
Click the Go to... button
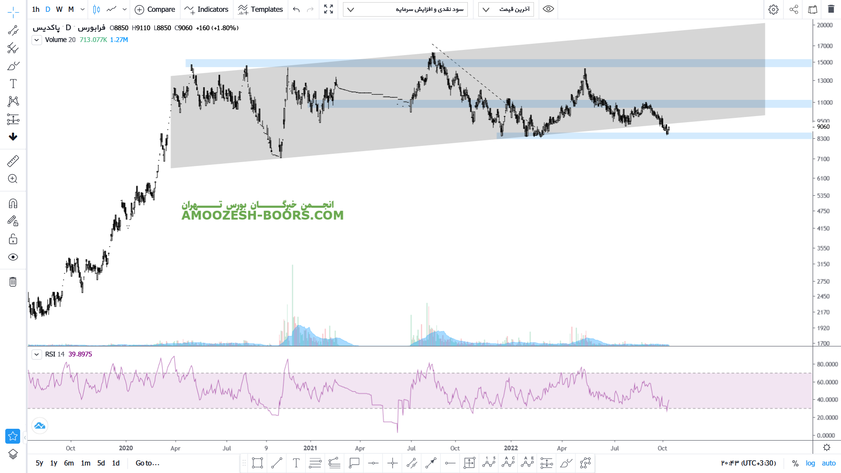click(x=147, y=463)
